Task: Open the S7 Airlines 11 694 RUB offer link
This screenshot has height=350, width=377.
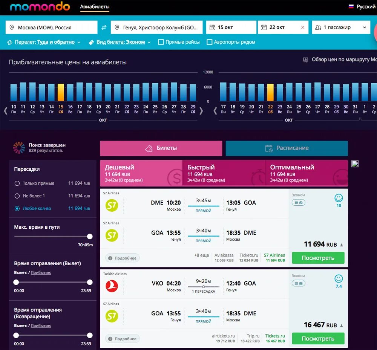Action: 274,258
